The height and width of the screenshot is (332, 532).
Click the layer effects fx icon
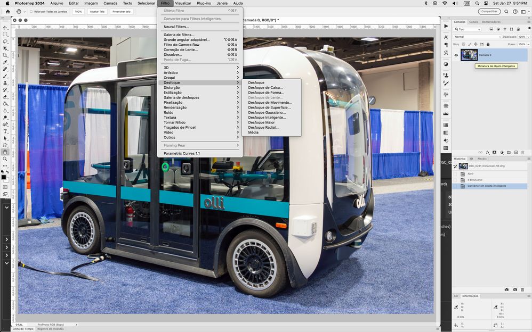pyautogui.click(x=488, y=153)
